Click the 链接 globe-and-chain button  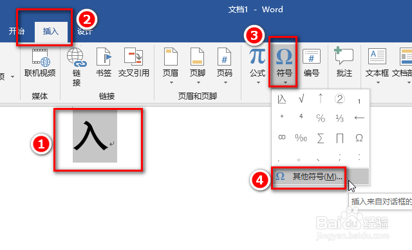click(77, 67)
